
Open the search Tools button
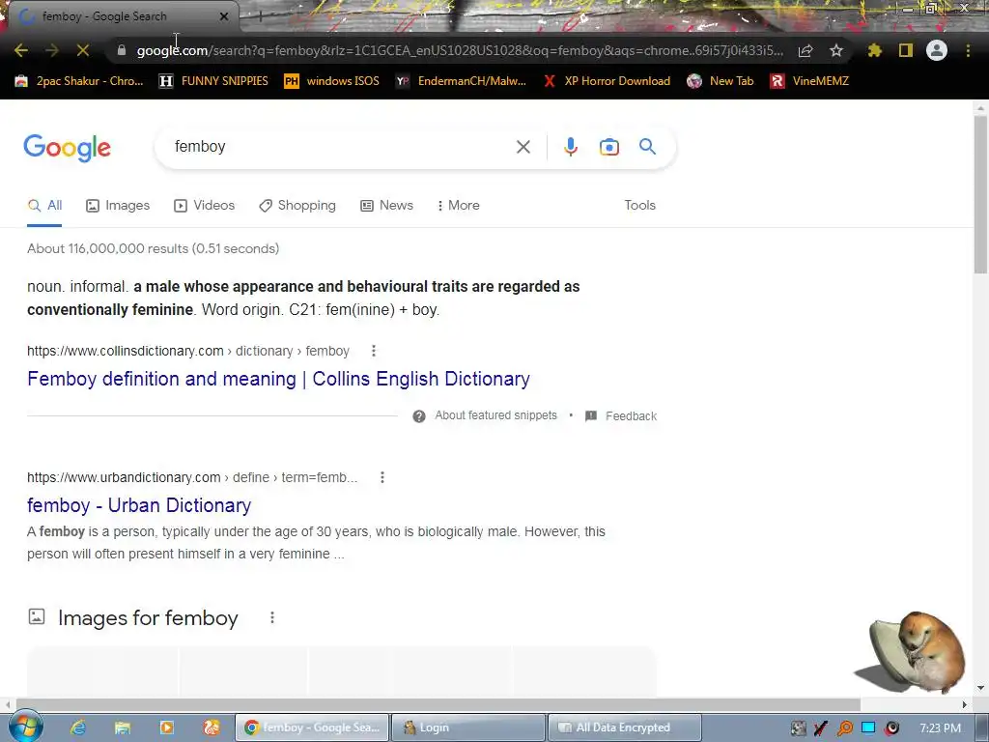point(639,206)
